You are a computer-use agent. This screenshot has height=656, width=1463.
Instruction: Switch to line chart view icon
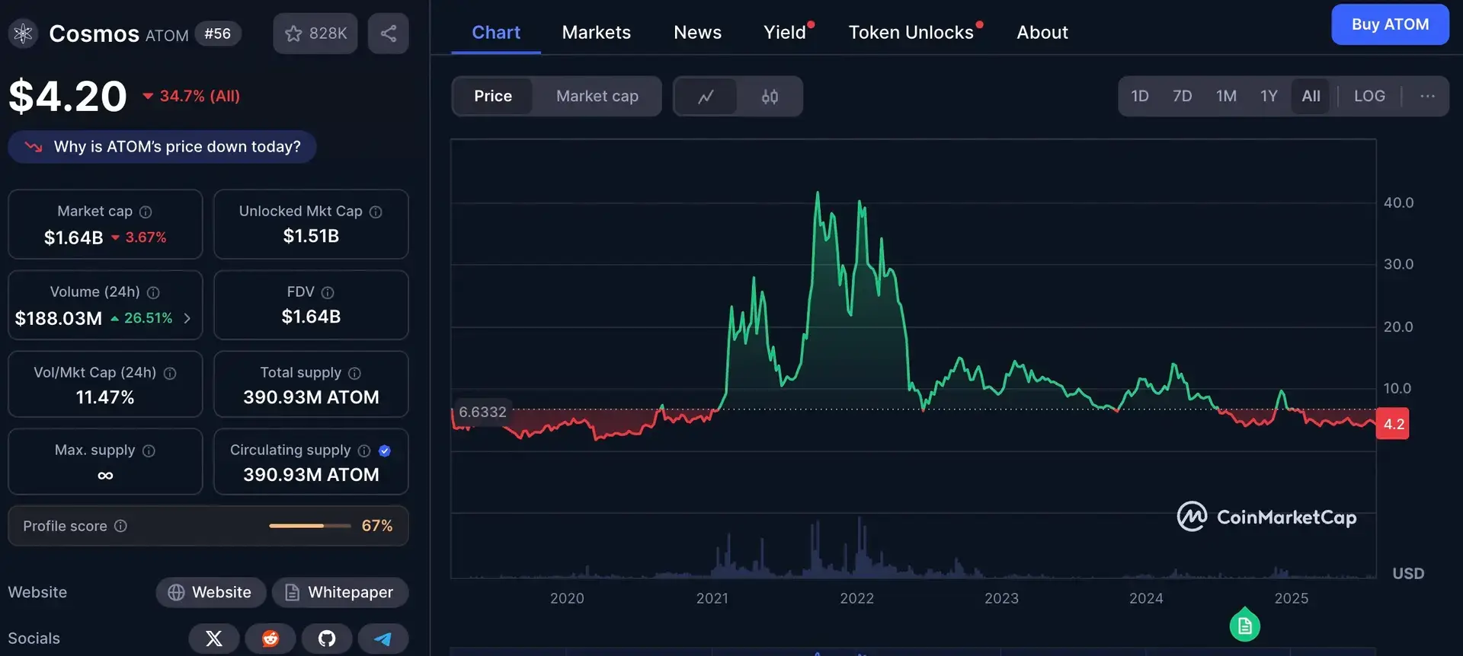pos(706,97)
